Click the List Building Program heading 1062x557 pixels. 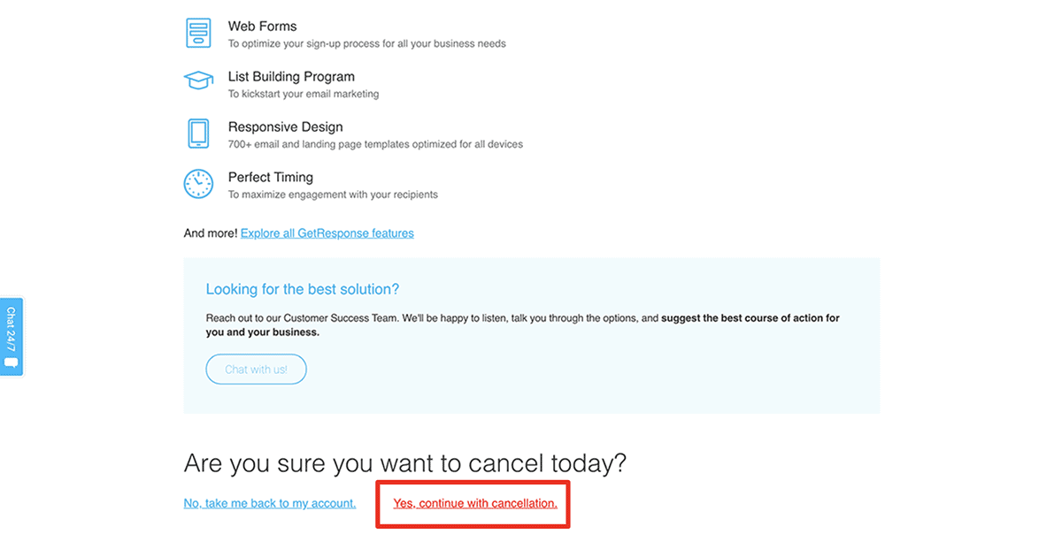click(x=291, y=77)
